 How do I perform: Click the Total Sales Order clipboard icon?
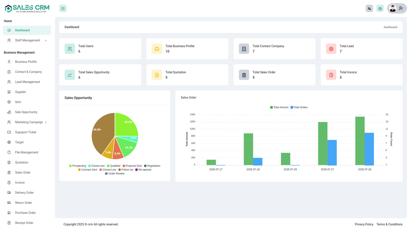coord(244,75)
